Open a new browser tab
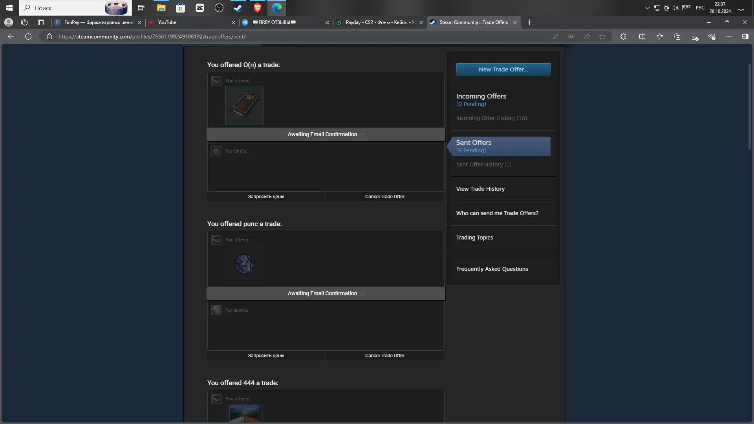The width and height of the screenshot is (754, 424). point(529,22)
